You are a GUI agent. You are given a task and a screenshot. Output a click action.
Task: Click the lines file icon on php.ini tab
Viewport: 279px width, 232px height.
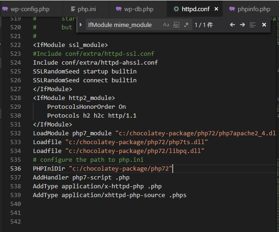pyautogui.click(x=73, y=9)
